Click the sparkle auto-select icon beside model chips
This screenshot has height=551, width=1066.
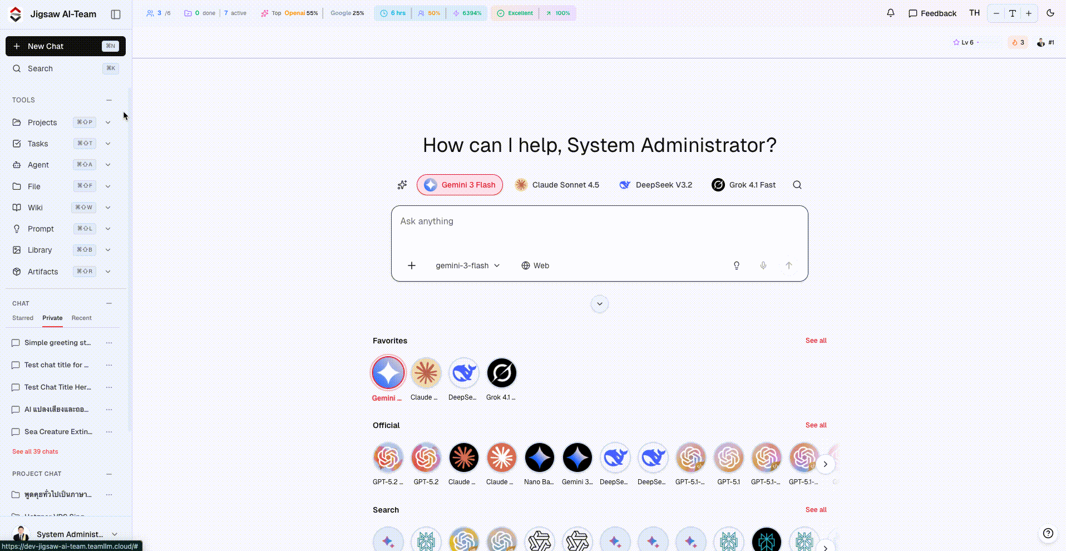pyautogui.click(x=402, y=185)
